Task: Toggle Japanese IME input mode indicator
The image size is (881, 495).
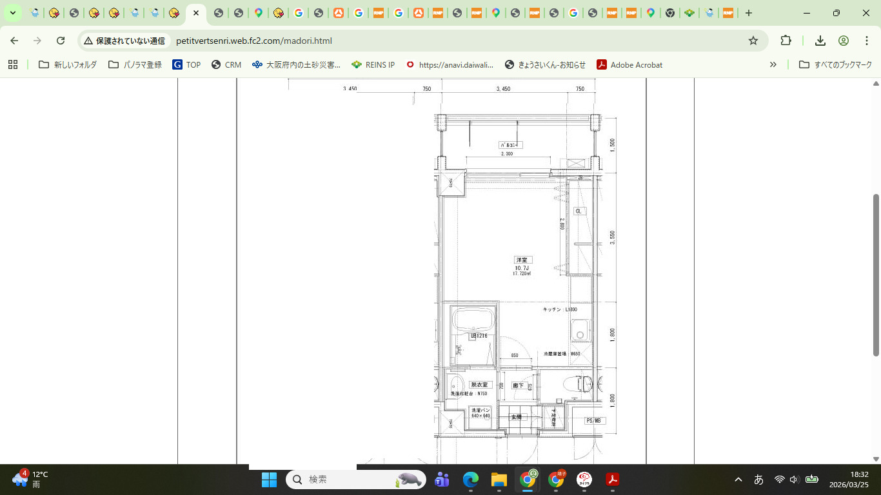Action: pyautogui.click(x=758, y=480)
